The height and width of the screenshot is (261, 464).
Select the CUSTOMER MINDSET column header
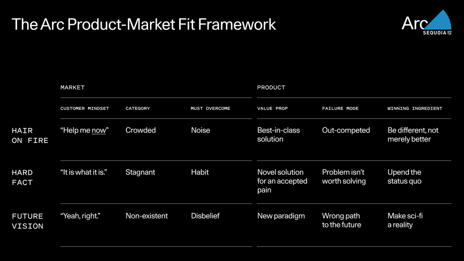click(85, 109)
